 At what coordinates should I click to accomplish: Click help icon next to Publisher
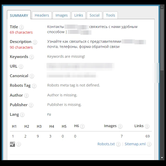coord(31,105)
